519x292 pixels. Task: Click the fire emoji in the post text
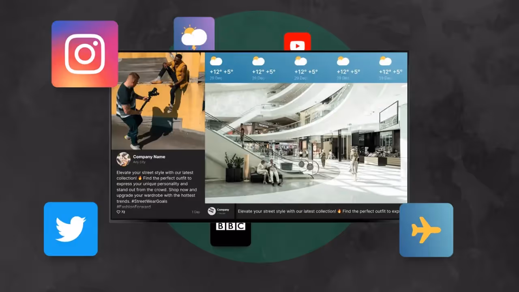140,178
